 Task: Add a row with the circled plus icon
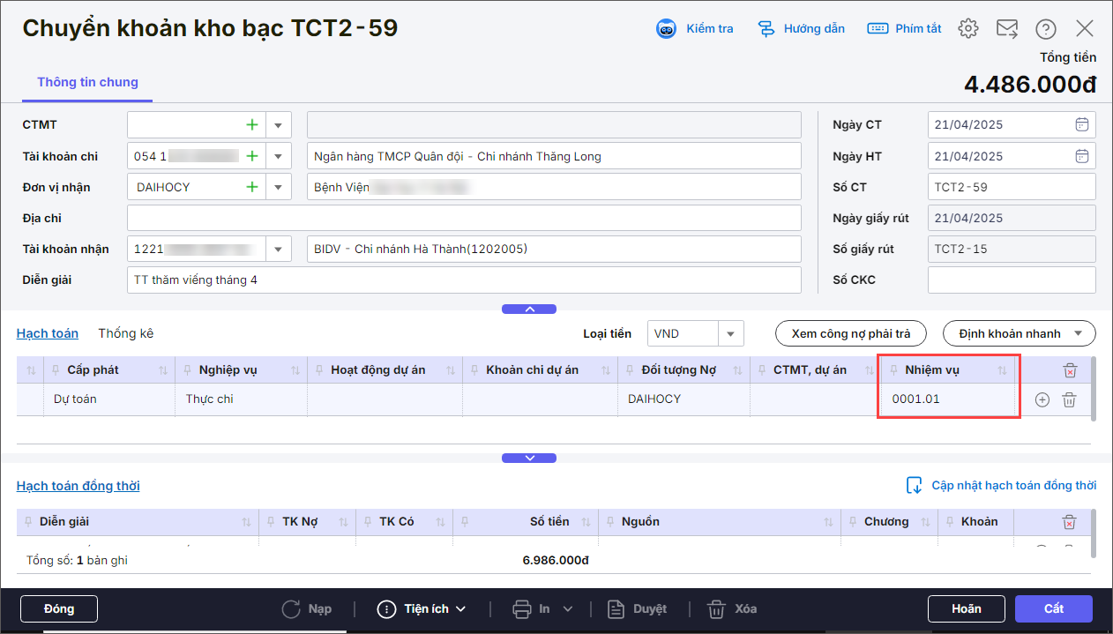coord(1042,399)
